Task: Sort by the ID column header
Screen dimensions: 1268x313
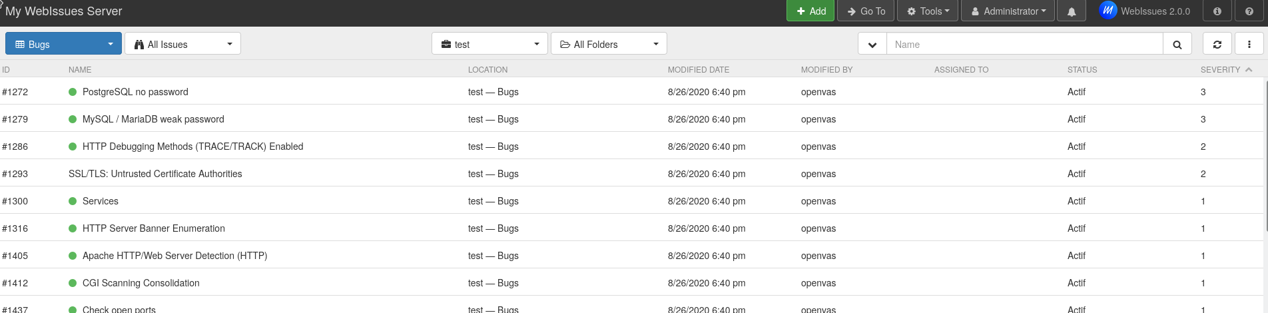Action: coord(6,70)
